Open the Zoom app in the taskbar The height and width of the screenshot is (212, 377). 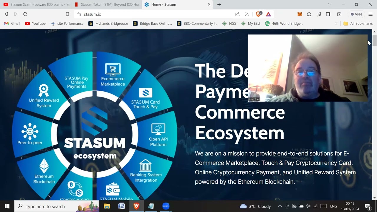166,206
